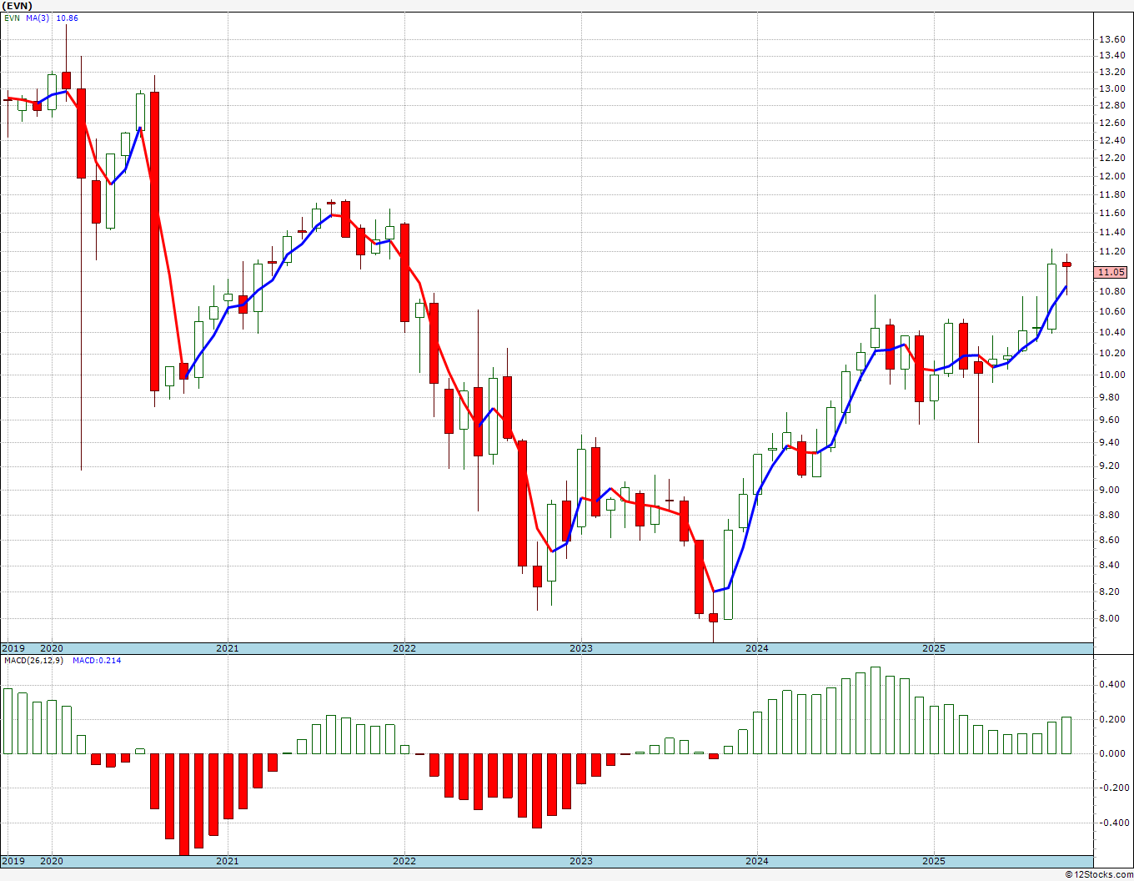Click the 0.000 MACD axis label
This screenshot has height=881, width=1134.
click(x=1111, y=753)
